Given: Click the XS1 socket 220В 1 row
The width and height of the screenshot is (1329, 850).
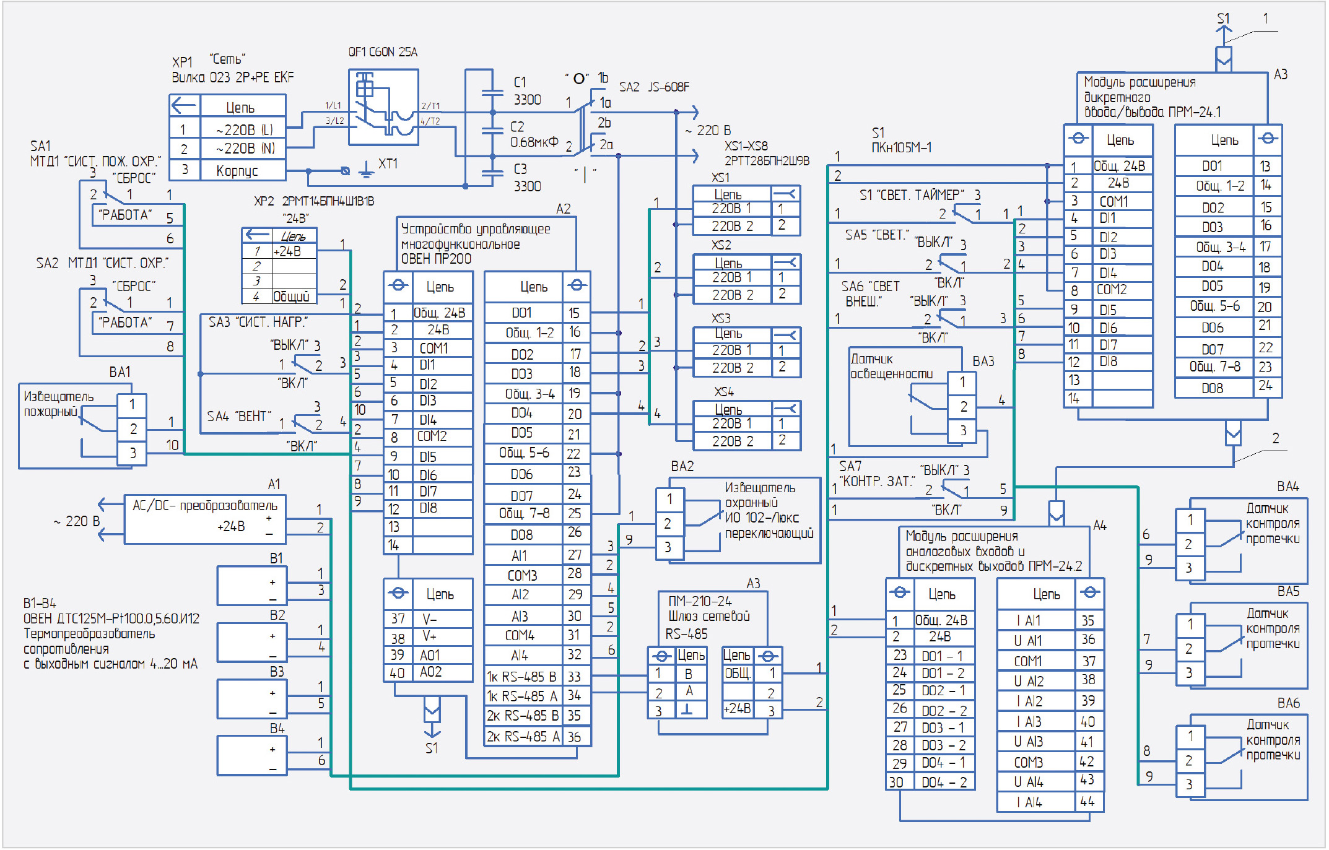Looking at the screenshot, I should point(731,209).
